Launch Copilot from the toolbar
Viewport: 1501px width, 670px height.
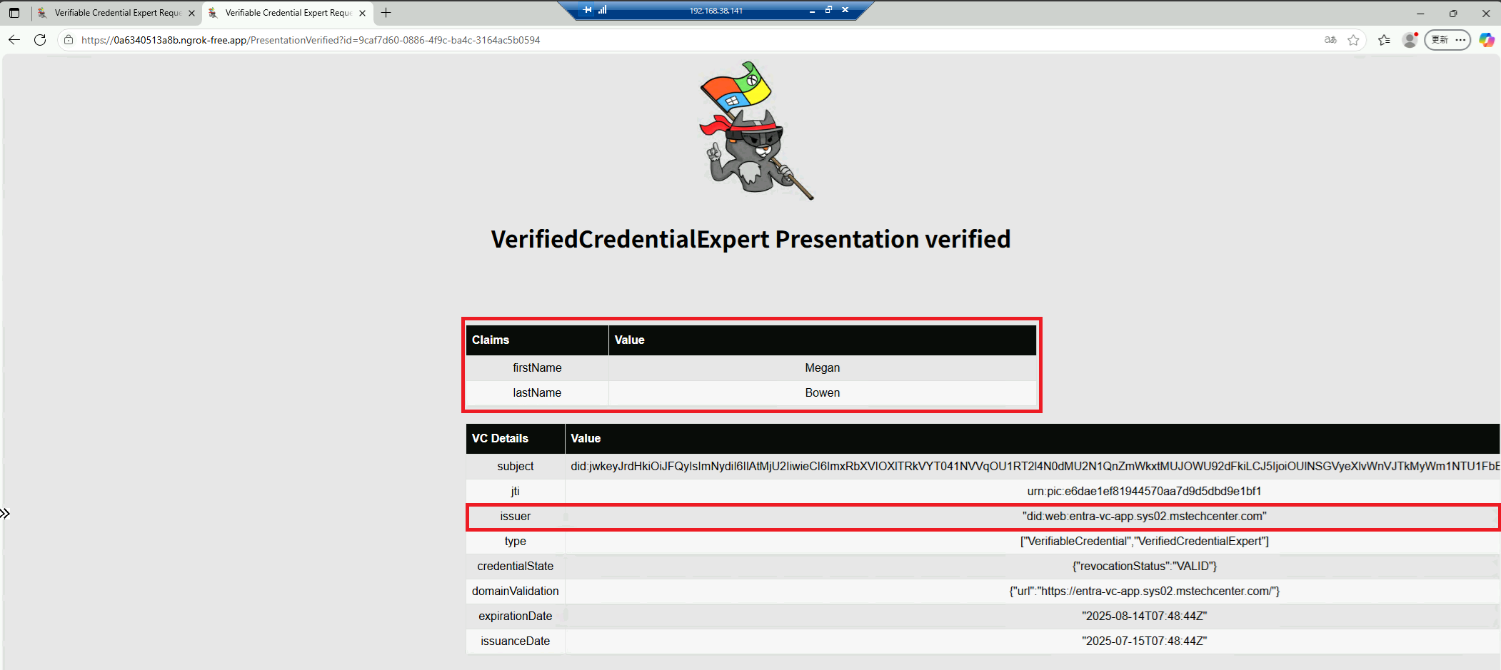click(x=1487, y=40)
